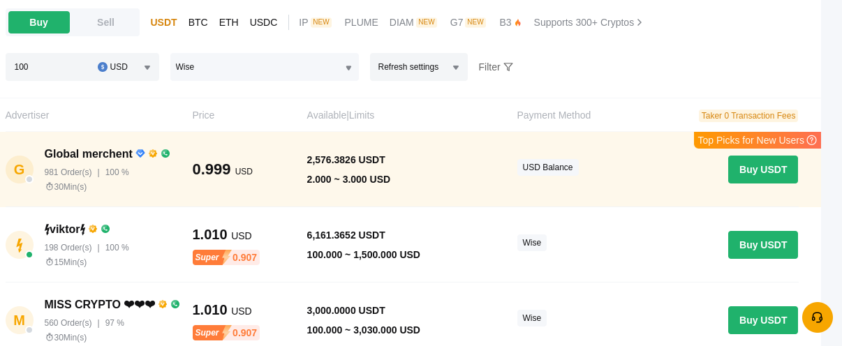The image size is (842, 346).
Task: Click viktor lightning avatar
Action: tap(19, 245)
